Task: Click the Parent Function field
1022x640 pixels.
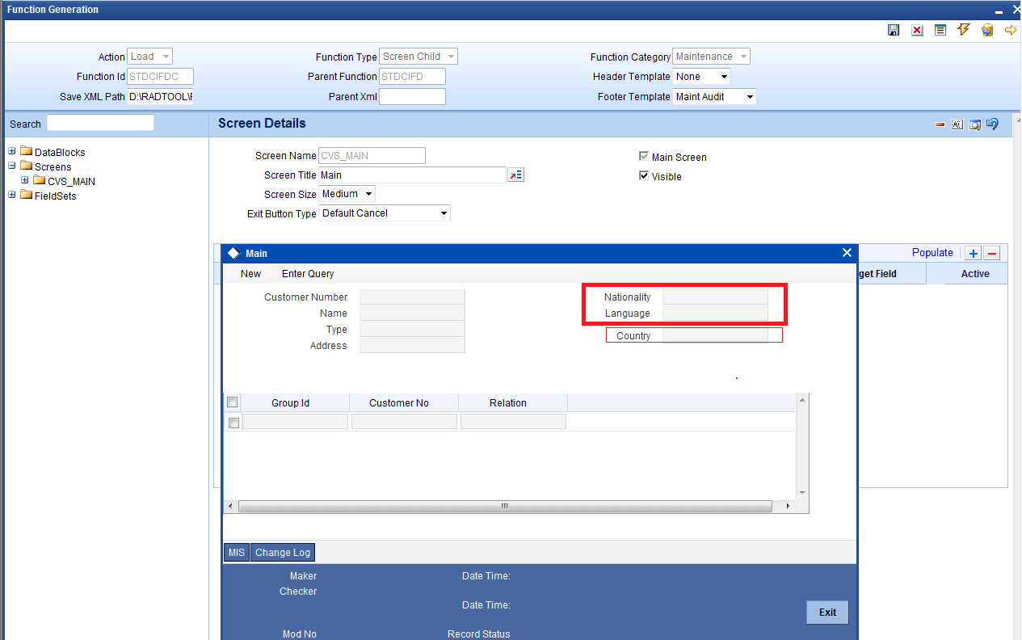Action: tap(413, 77)
